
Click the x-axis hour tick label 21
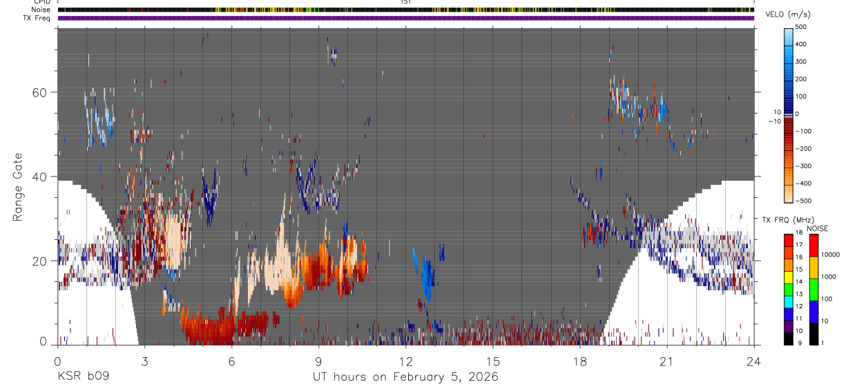(666, 361)
